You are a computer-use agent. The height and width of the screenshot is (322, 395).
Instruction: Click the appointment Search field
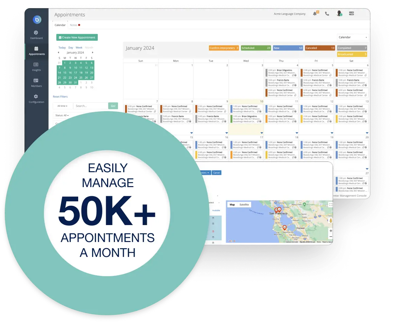[x=91, y=106]
